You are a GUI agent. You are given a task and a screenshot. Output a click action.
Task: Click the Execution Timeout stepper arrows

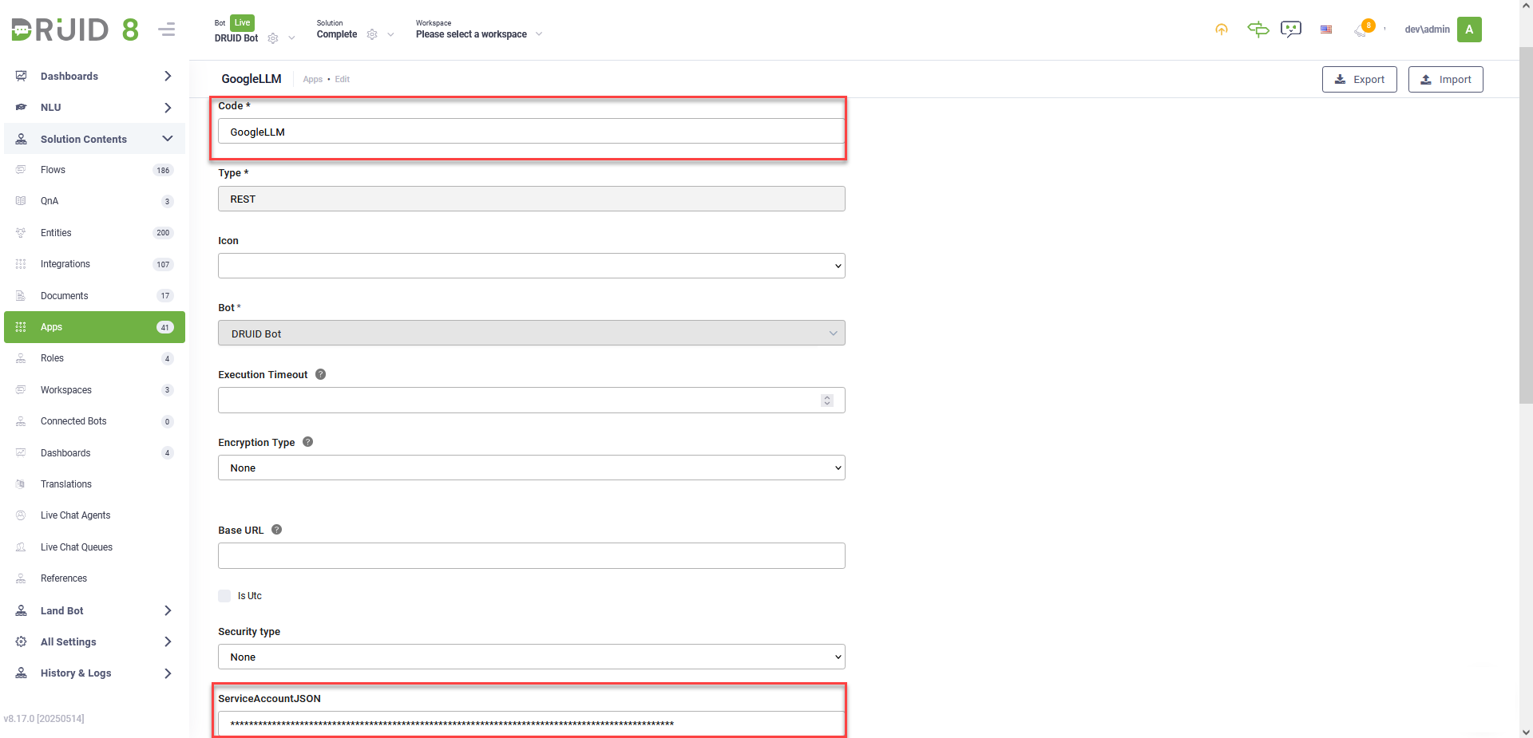[x=827, y=401]
